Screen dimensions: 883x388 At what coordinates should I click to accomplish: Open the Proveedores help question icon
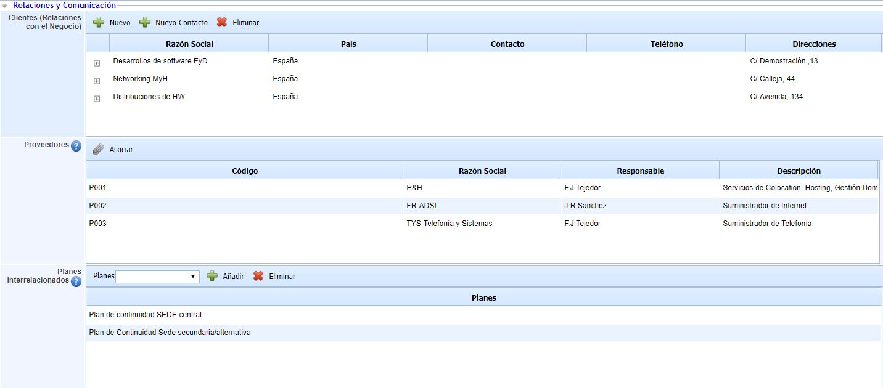coord(76,146)
